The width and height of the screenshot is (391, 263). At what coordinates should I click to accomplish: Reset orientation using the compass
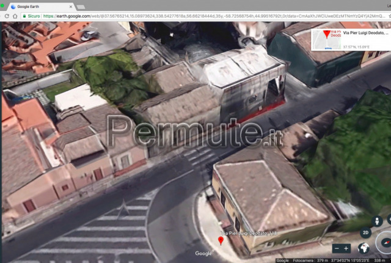click(386, 243)
